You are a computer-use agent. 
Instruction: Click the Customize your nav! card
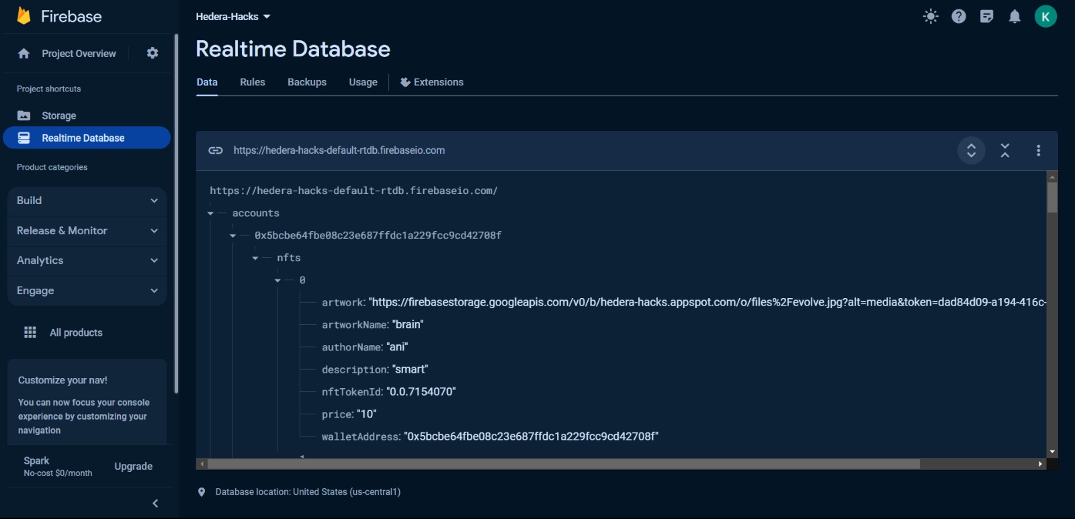[87, 402]
